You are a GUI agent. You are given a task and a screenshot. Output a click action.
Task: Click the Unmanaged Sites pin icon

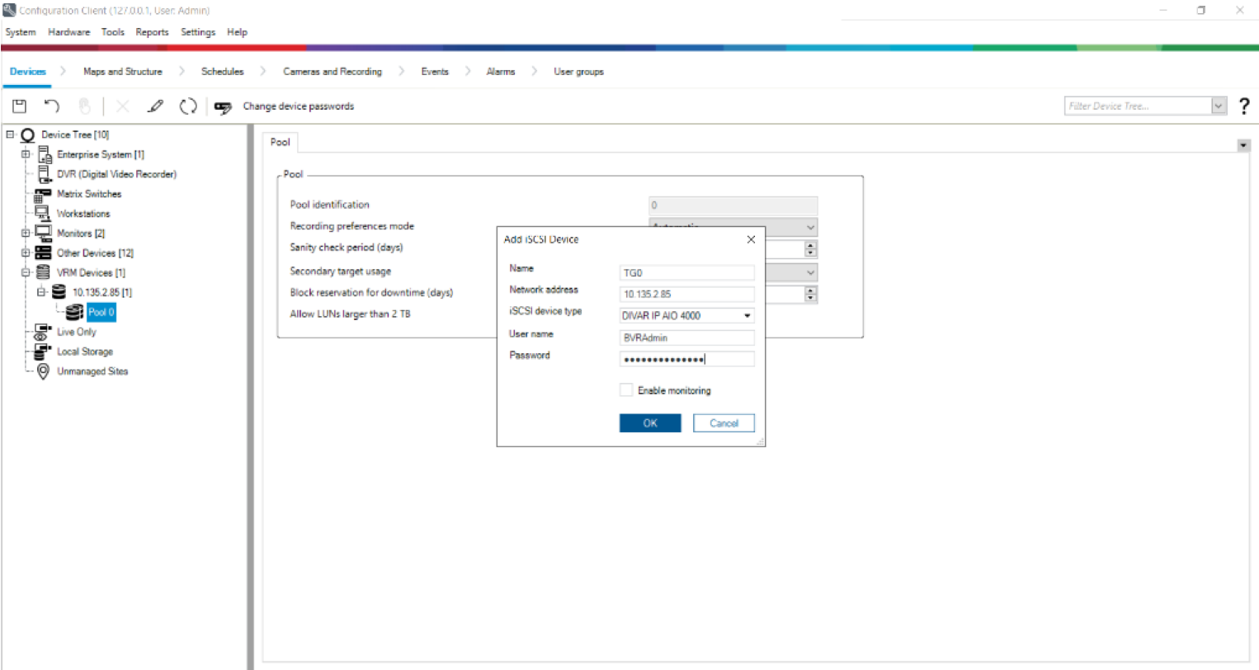43,371
